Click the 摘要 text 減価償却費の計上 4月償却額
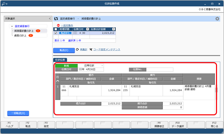224x134 pixels. click(x=198, y=88)
